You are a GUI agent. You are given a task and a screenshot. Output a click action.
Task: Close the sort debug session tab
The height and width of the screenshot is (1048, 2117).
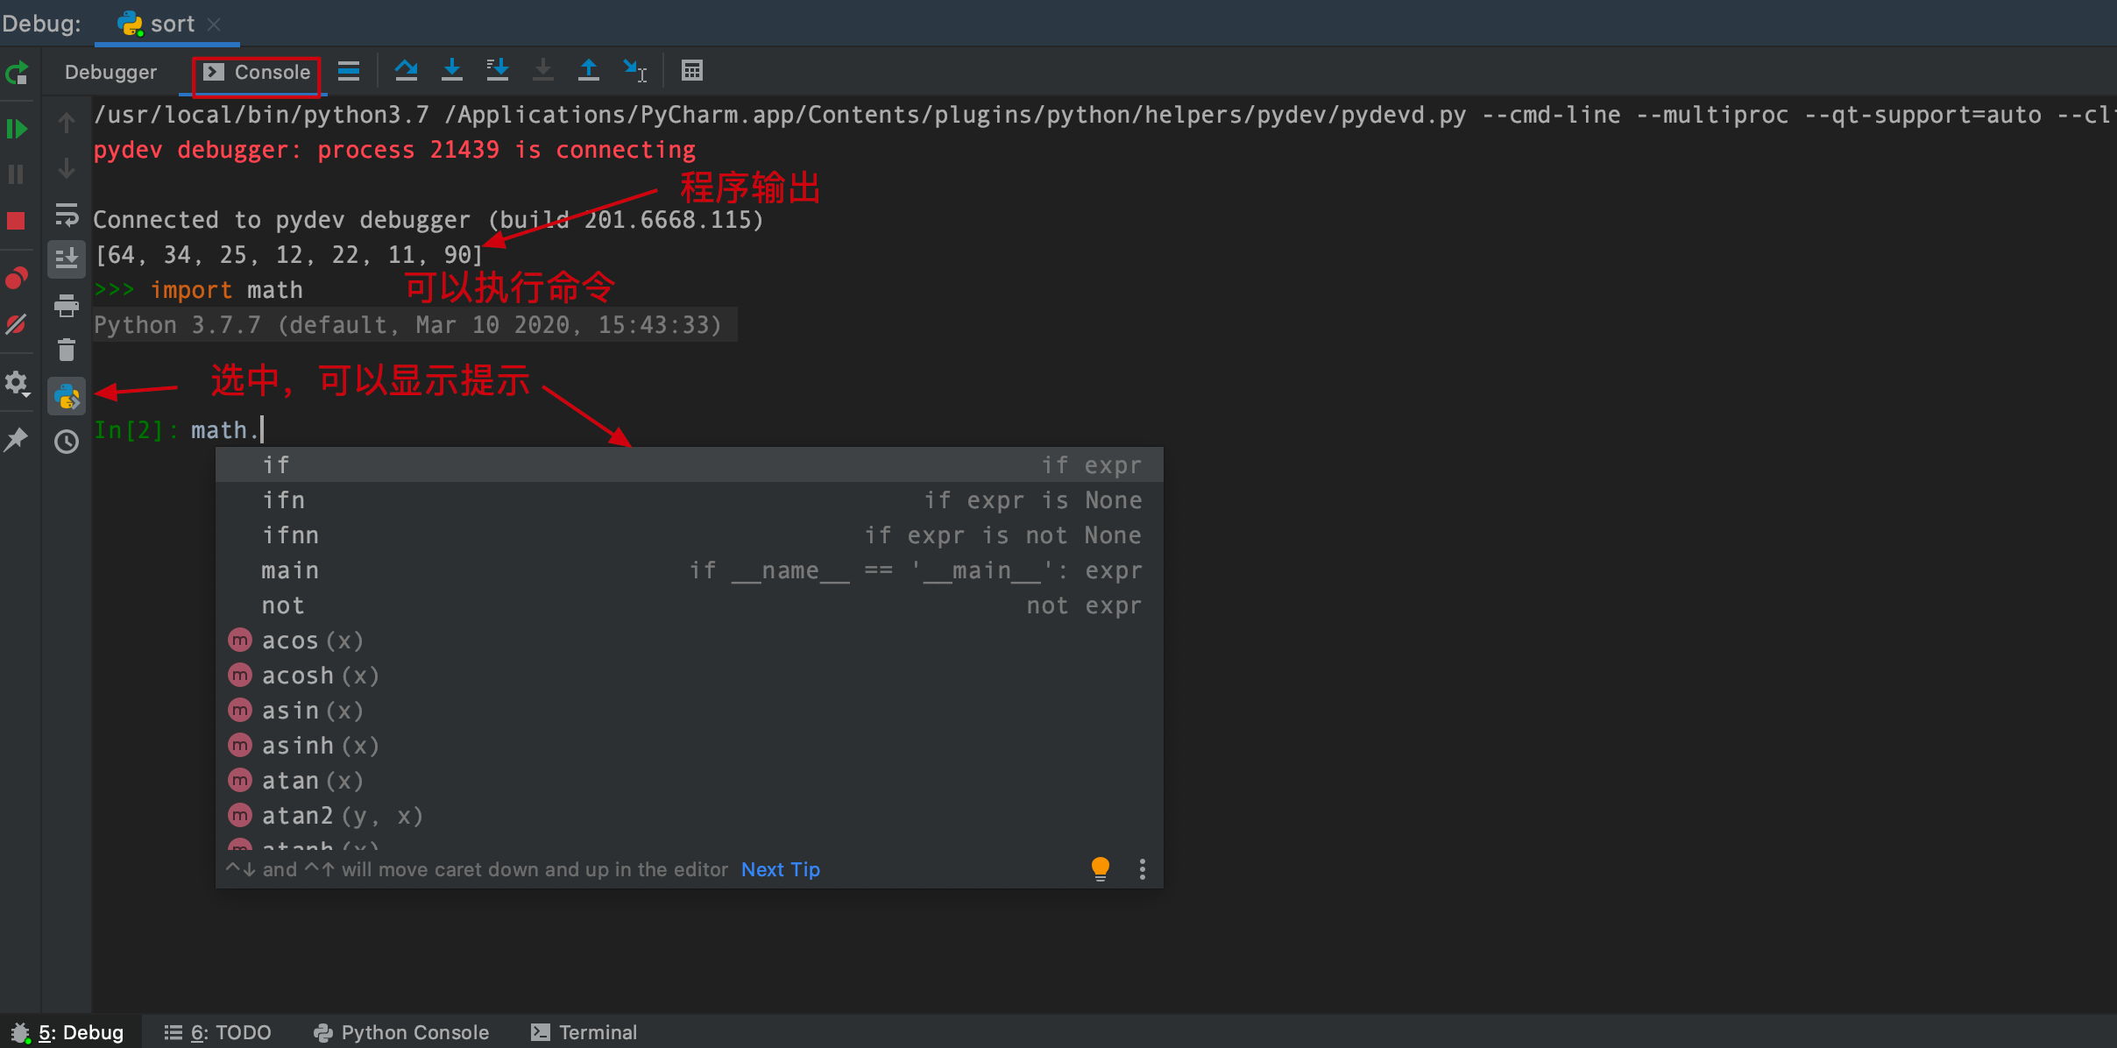pos(214,25)
